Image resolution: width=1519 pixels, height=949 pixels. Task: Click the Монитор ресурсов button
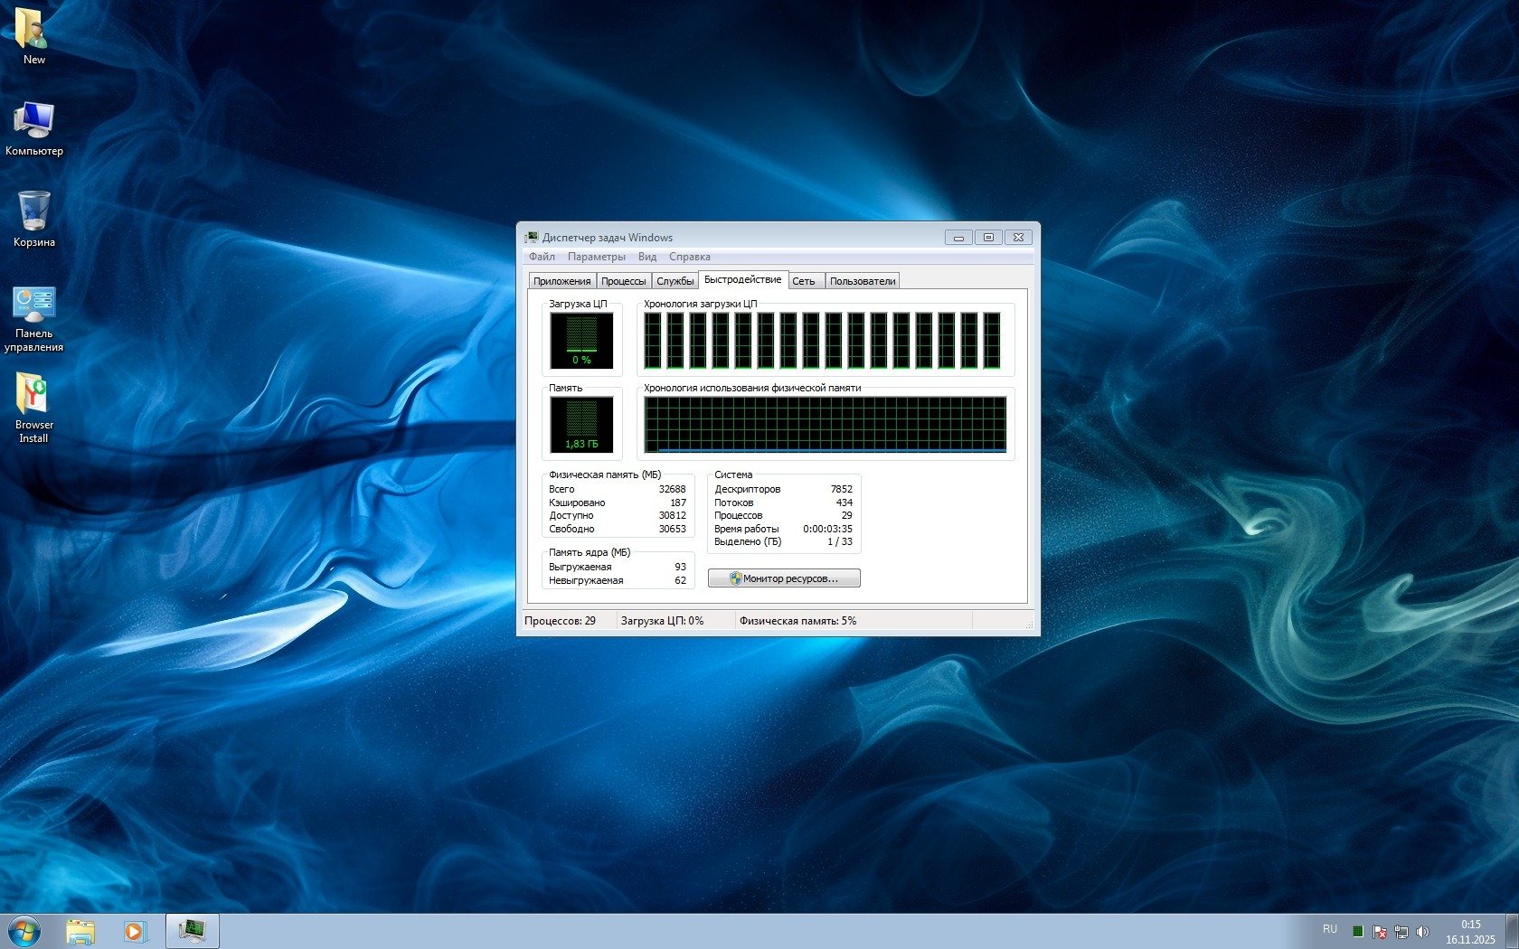coord(784,578)
